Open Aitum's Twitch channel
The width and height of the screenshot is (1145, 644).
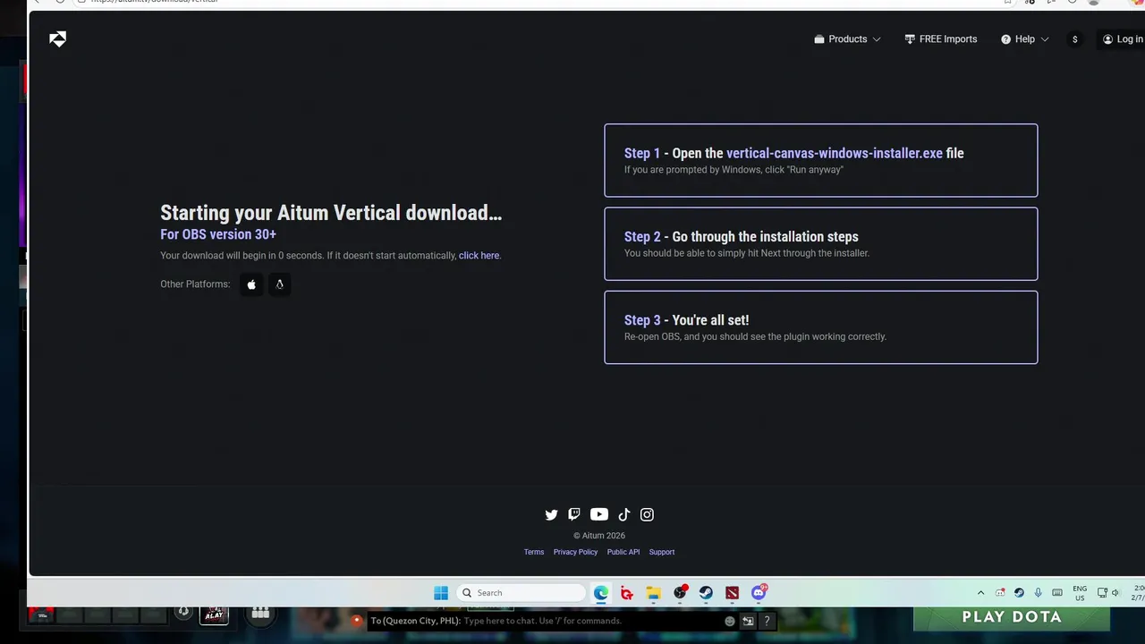(x=574, y=514)
